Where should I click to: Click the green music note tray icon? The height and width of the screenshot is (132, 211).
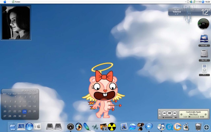pos(194,2)
